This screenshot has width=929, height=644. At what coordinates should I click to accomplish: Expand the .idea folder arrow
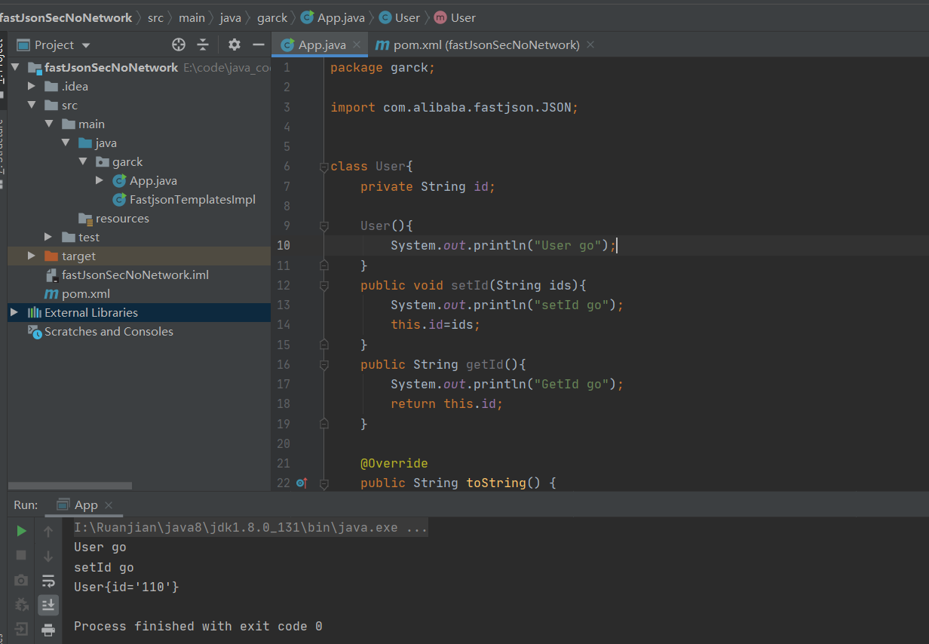pos(32,87)
